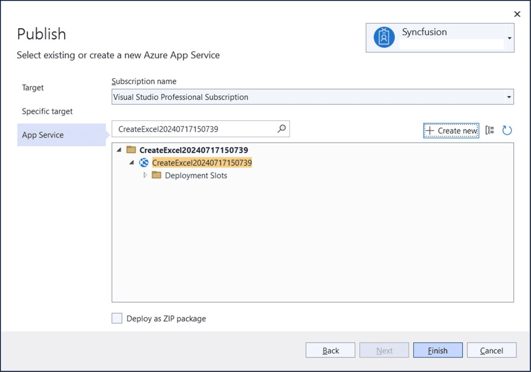Click the refresh icon beside Create new
The image size is (531, 372).
click(507, 130)
